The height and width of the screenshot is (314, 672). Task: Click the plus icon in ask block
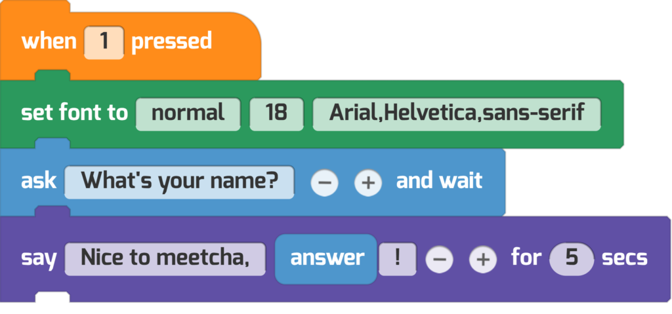tap(368, 183)
